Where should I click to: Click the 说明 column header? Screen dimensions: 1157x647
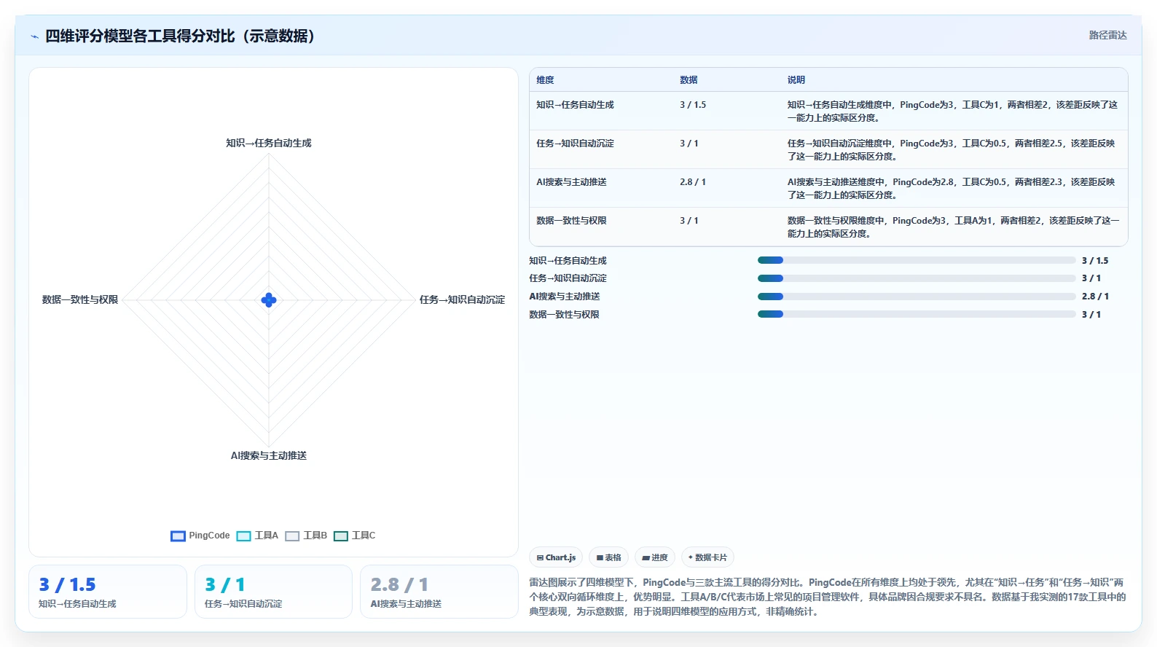point(796,80)
